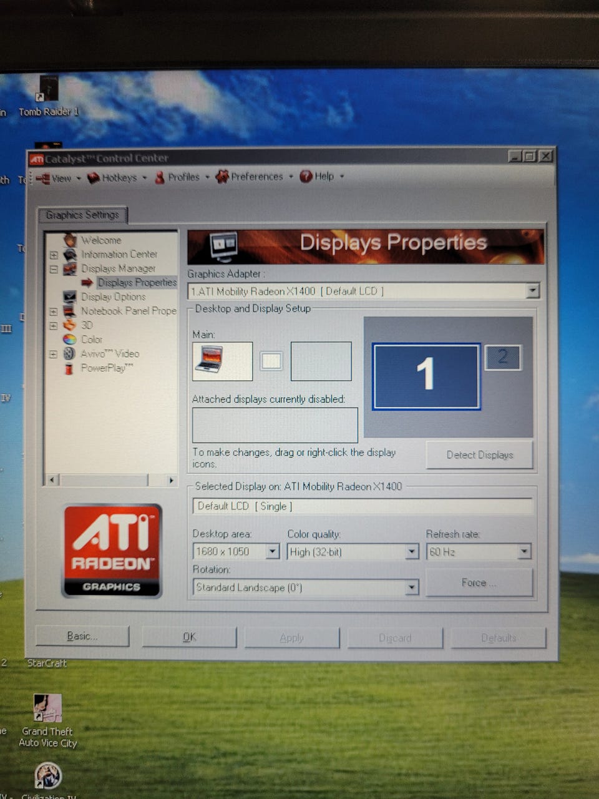Click the PowerPlay icon
Viewport: 599px width, 799px height.
(x=70, y=368)
